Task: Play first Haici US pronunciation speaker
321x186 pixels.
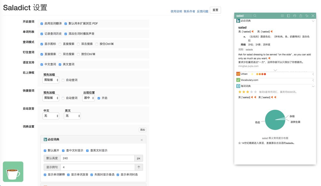Action: click(x=272, y=97)
